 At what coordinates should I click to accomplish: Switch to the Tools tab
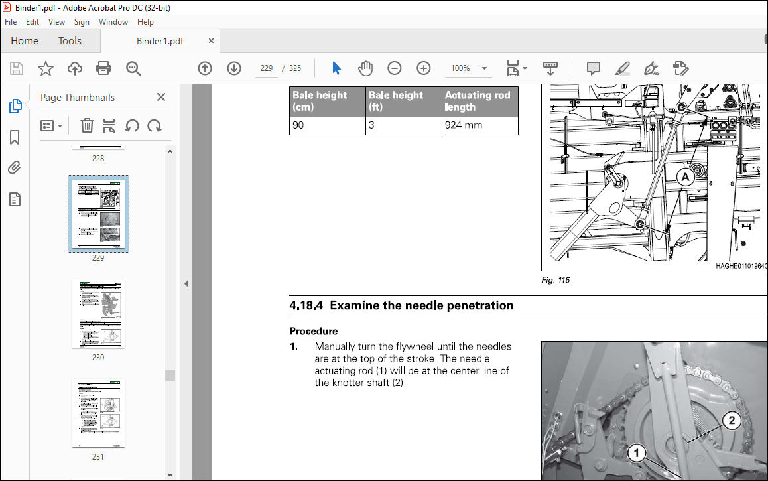click(x=70, y=41)
